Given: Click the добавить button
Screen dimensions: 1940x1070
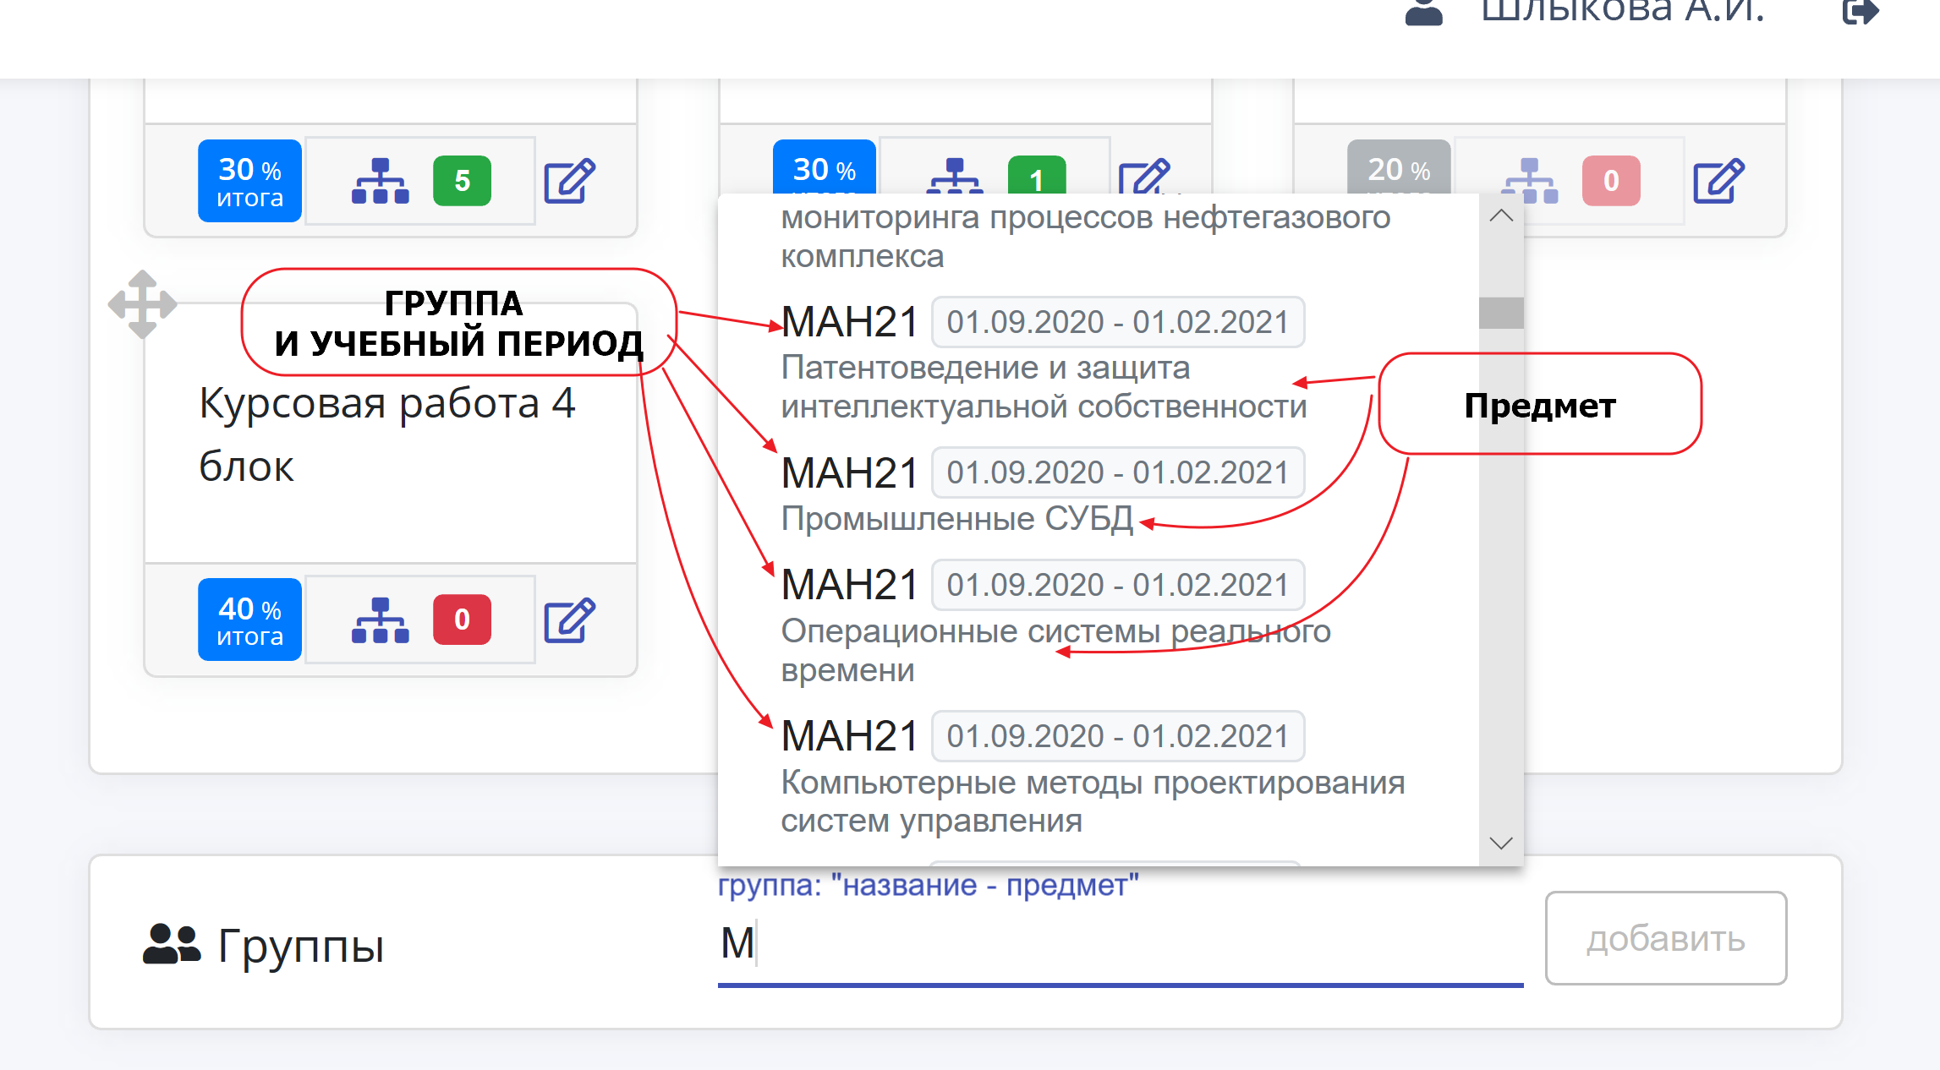Looking at the screenshot, I should click(x=1666, y=938).
